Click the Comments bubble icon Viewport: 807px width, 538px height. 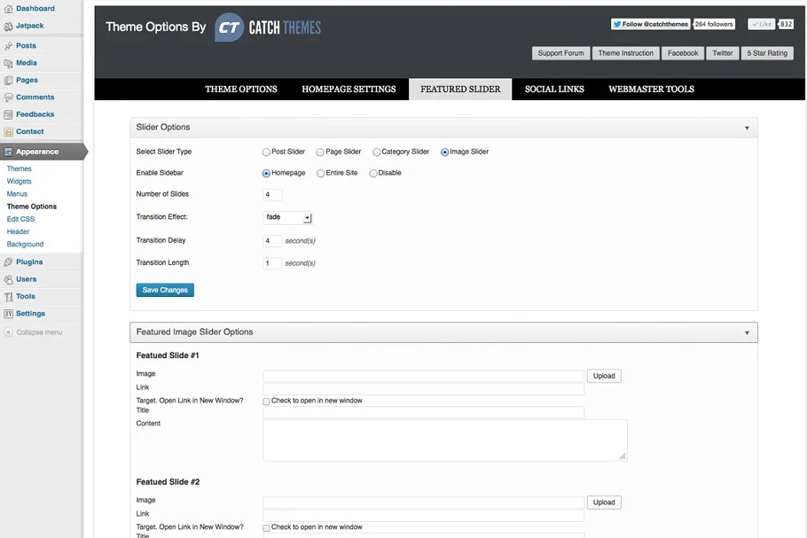[x=8, y=97]
